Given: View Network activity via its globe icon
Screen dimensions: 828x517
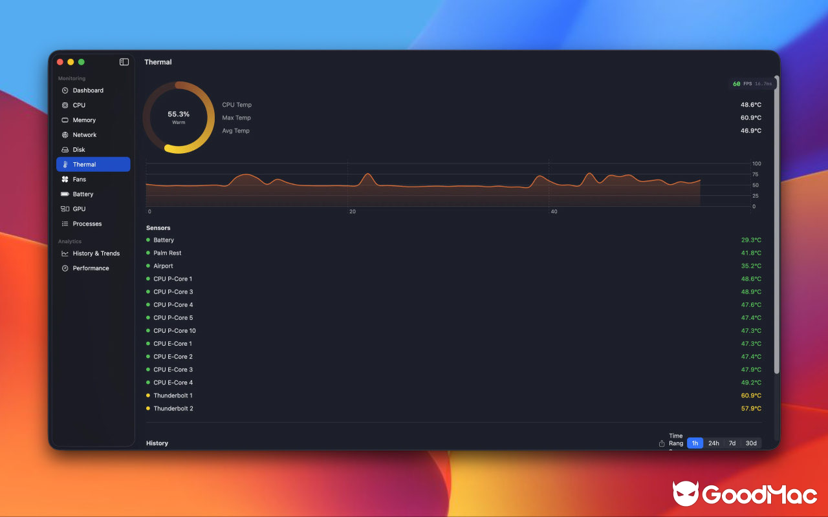Looking at the screenshot, I should click(x=66, y=134).
